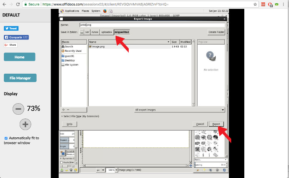
Task: Click the Export button
Action: [216, 124]
